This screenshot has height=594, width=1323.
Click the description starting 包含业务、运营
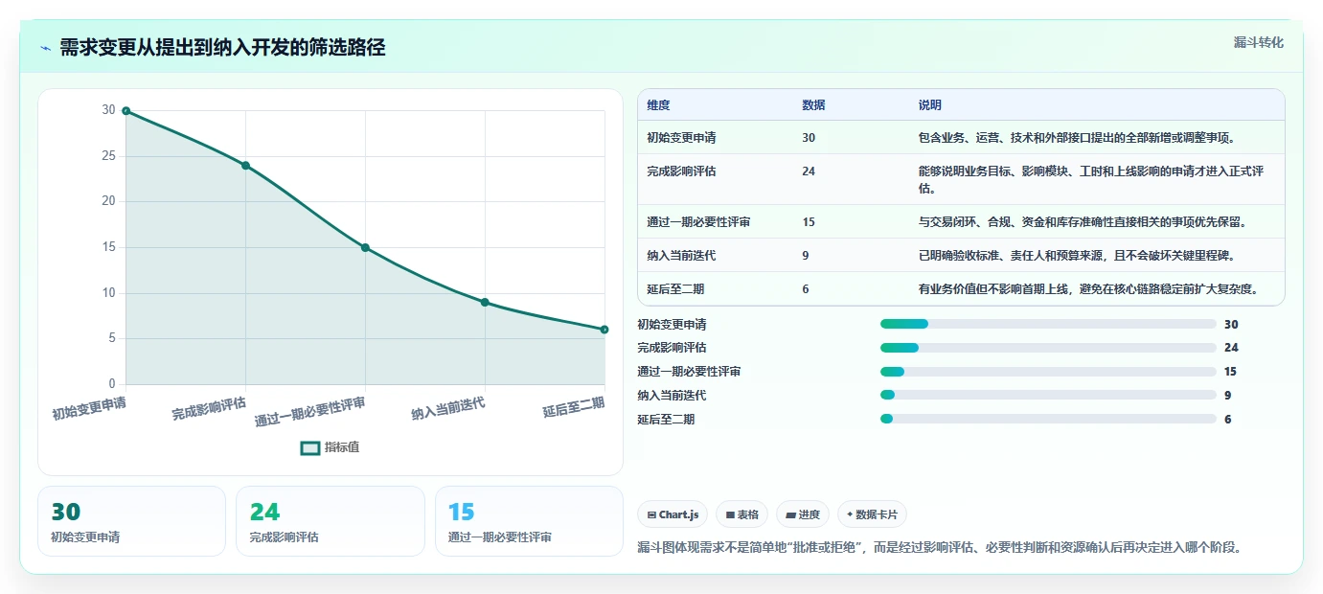click(x=1076, y=138)
